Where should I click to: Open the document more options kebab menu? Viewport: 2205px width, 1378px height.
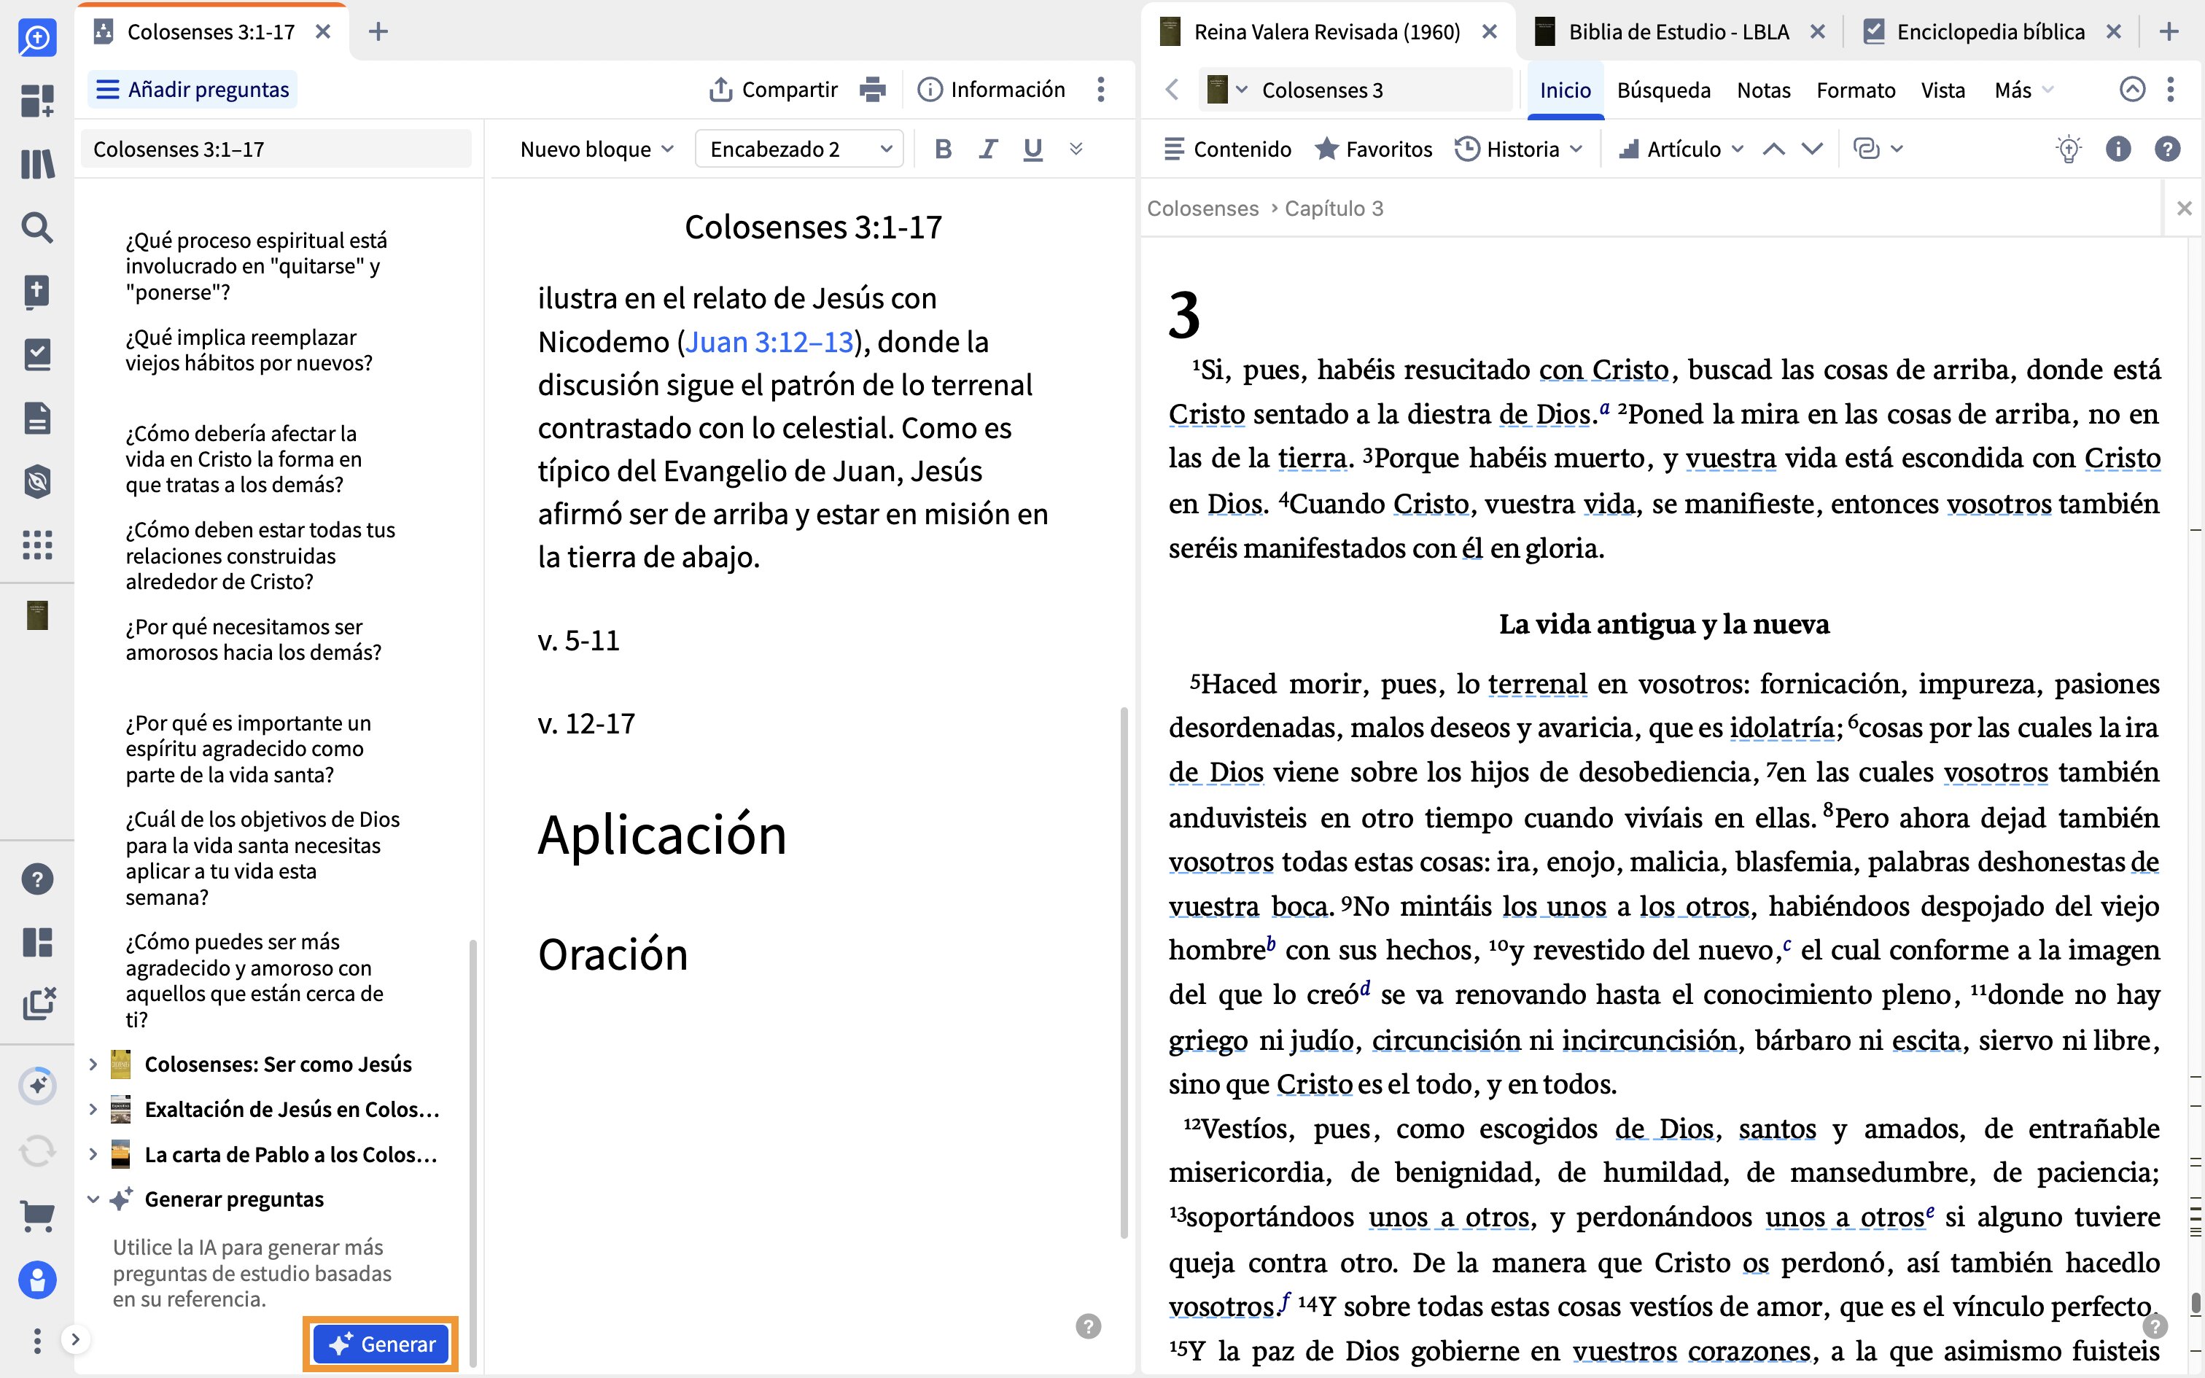pos(1101,89)
